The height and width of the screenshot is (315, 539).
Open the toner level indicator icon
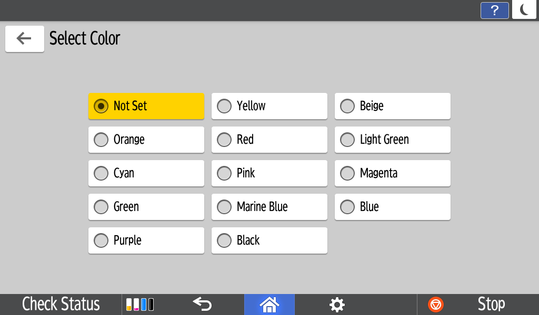point(141,304)
